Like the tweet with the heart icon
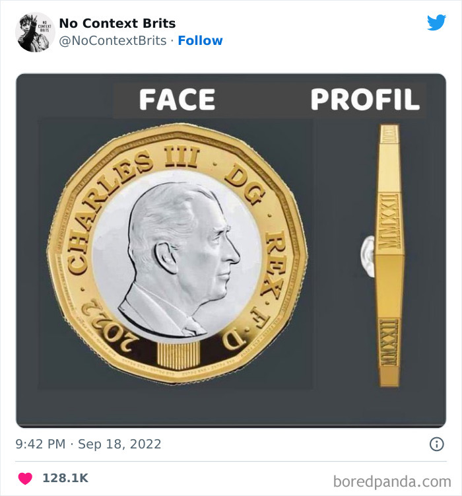The image size is (462, 496). [x=25, y=478]
